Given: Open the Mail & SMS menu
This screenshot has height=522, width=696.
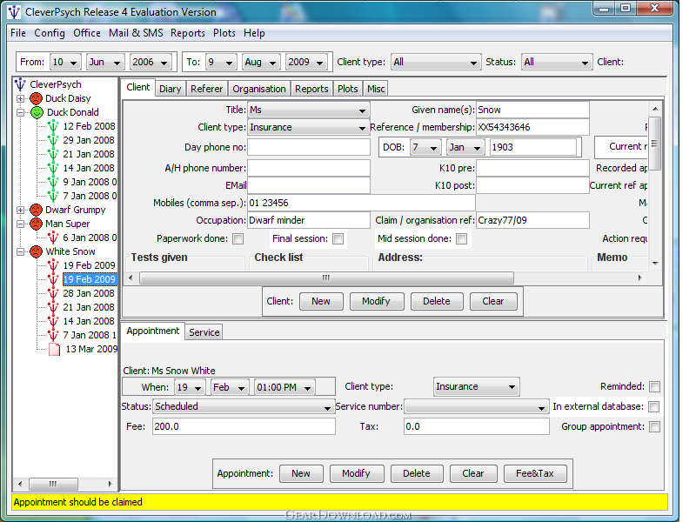Looking at the screenshot, I should coord(136,33).
